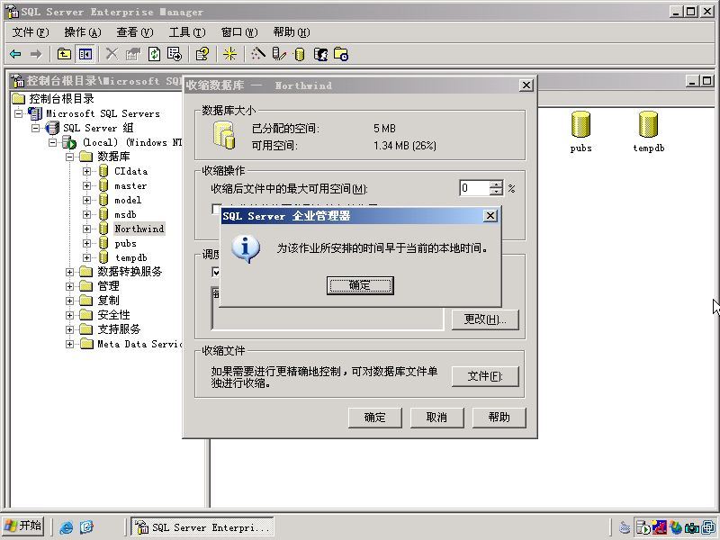Viewport: 720px width, 540px height.
Task: Open the Help toolbar icon
Action: 202,54
